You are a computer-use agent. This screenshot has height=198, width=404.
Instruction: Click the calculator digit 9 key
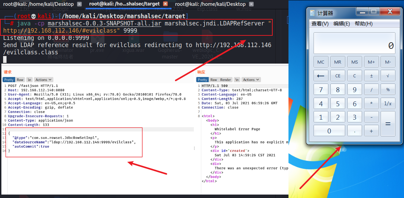pyautogui.click(x=354, y=90)
